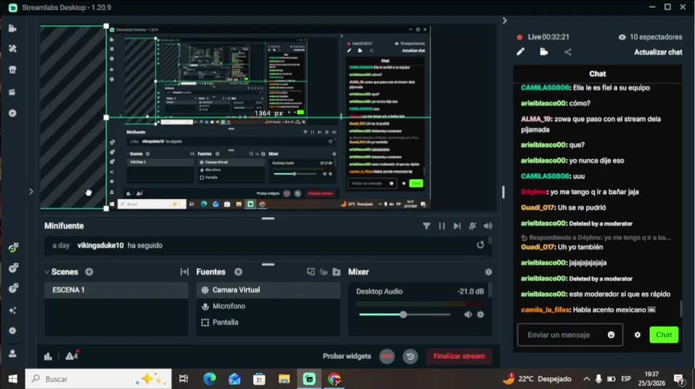695x389 pixels.
Task: Adjust the Desktop Audio volume slider
Action: click(404, 314)
